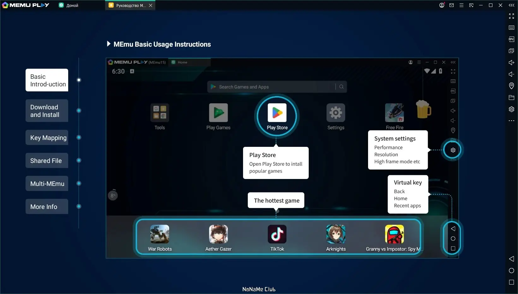Open the Basic Introd-uction section

point(47,80)
